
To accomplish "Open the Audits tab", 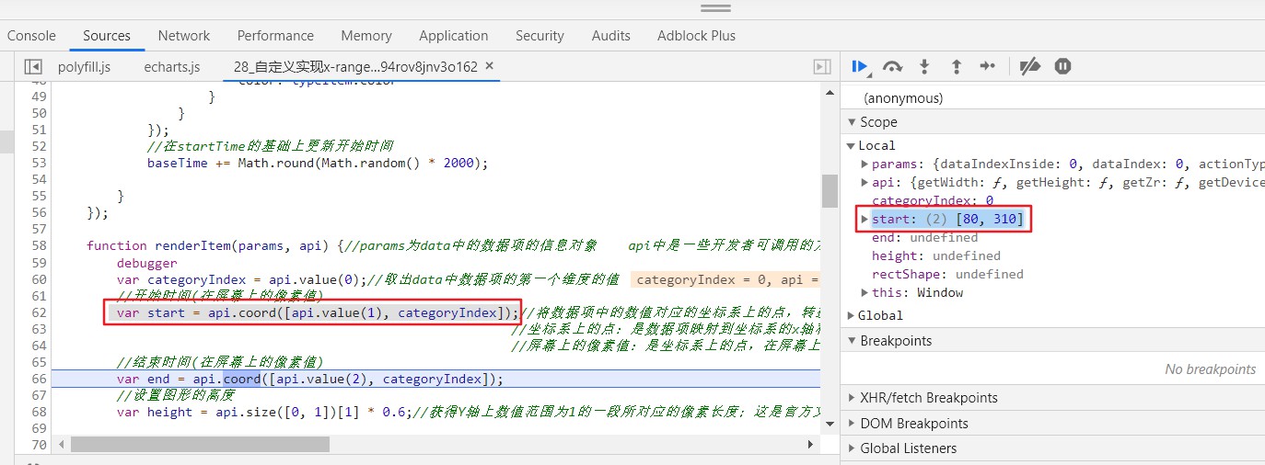I will [x=611, y=36].
